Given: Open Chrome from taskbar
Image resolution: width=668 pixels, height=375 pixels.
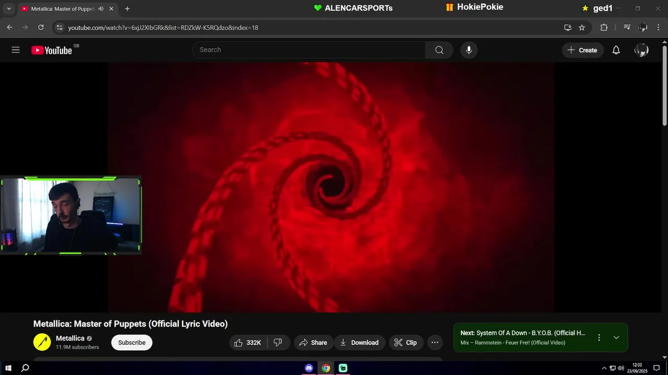Looking at the screenshot, I should click(x=326, y=368).
